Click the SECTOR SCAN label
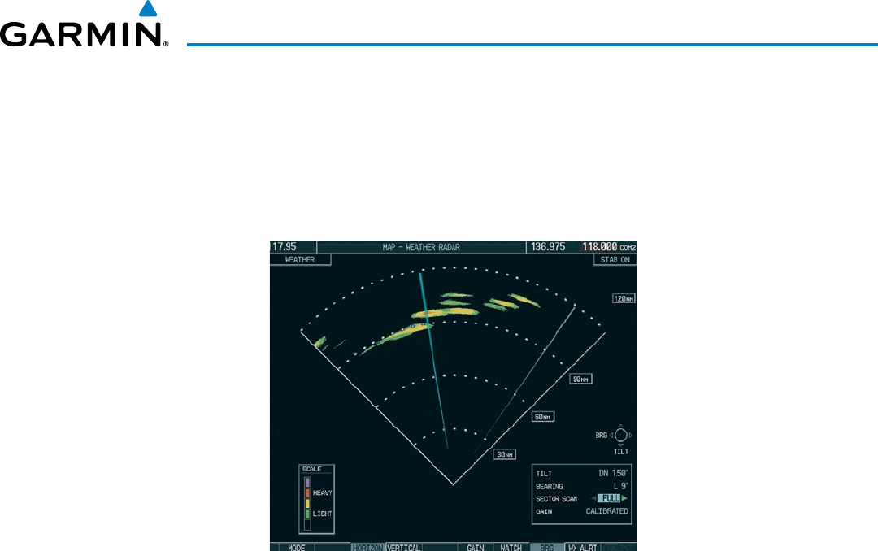This screenshot has width=878, height=551. click(556, 499)
